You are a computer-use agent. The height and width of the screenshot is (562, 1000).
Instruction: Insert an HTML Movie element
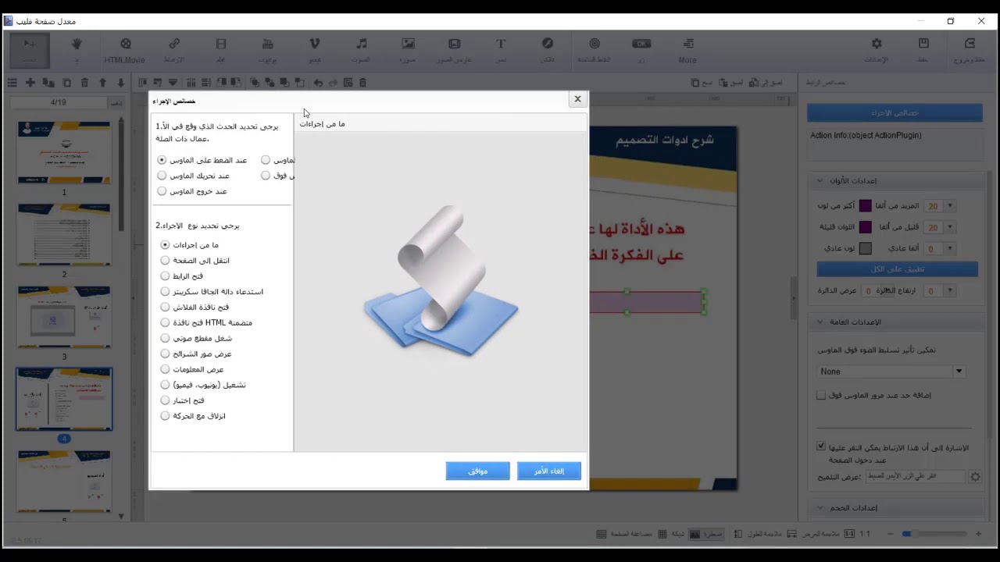pyautogui.click(x=125, y=49)
